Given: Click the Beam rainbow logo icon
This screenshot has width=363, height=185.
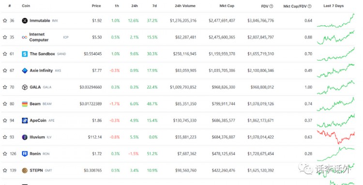Looking at the screenshot, I should 25,104.
